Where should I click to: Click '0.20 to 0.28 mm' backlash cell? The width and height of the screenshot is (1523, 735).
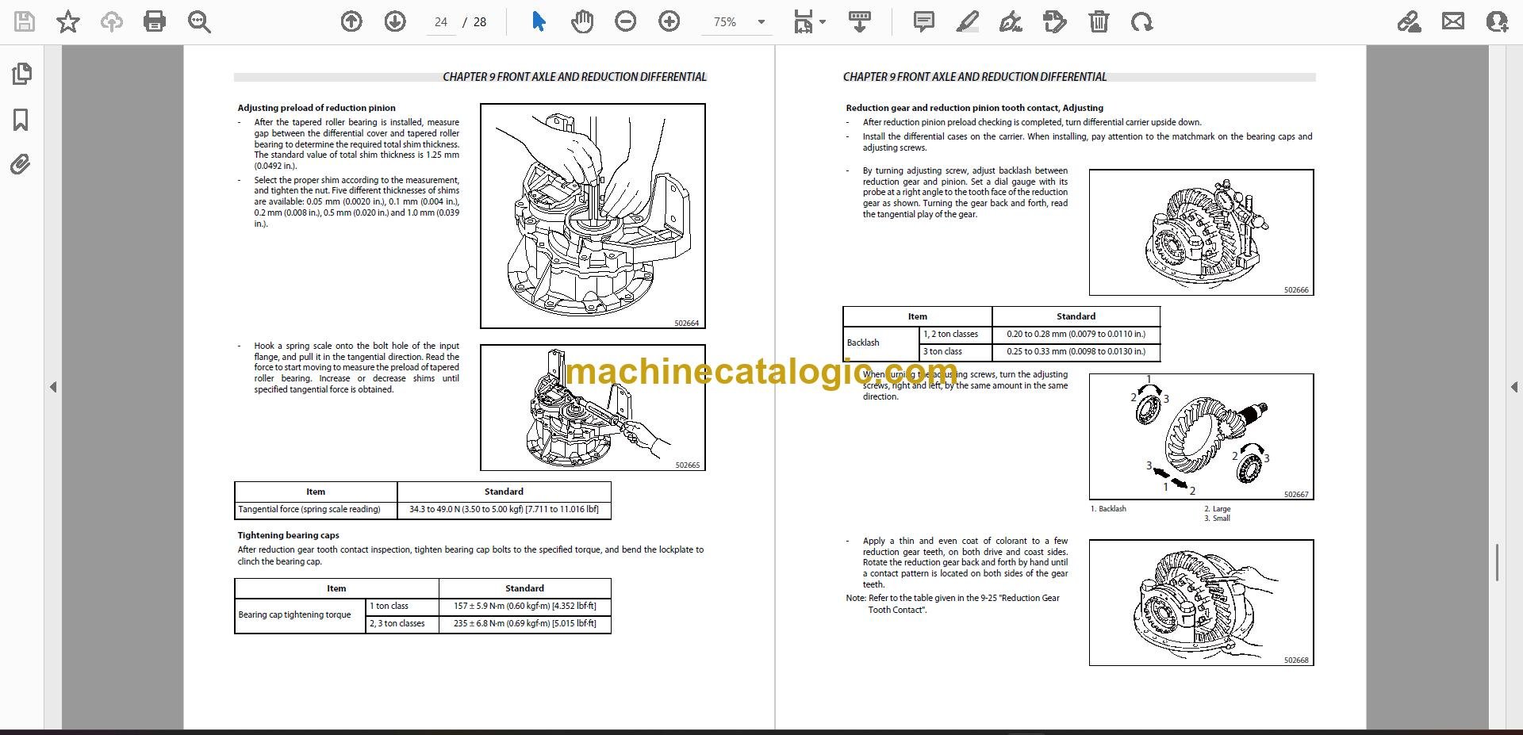(1076, 335)
